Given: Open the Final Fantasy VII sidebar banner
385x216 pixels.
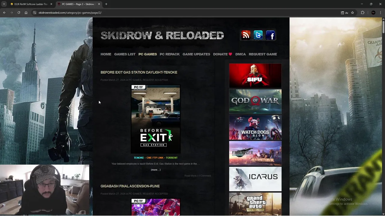Looking at the screenshot, I should pyautogui.click(x=255, y=153).
